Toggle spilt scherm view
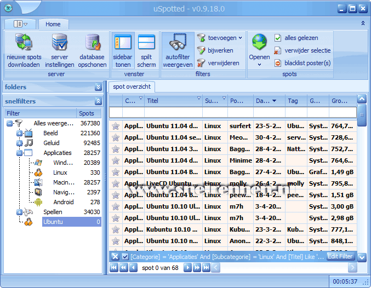 pos(146,50)
